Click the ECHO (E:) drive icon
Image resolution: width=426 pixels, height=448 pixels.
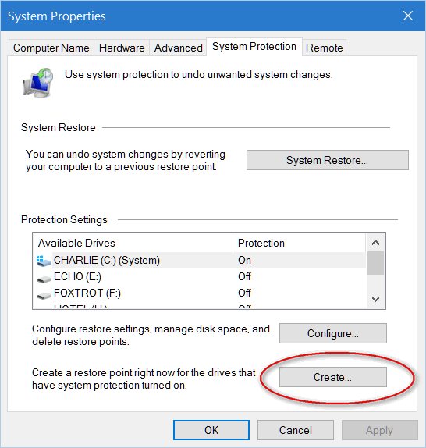44,279
